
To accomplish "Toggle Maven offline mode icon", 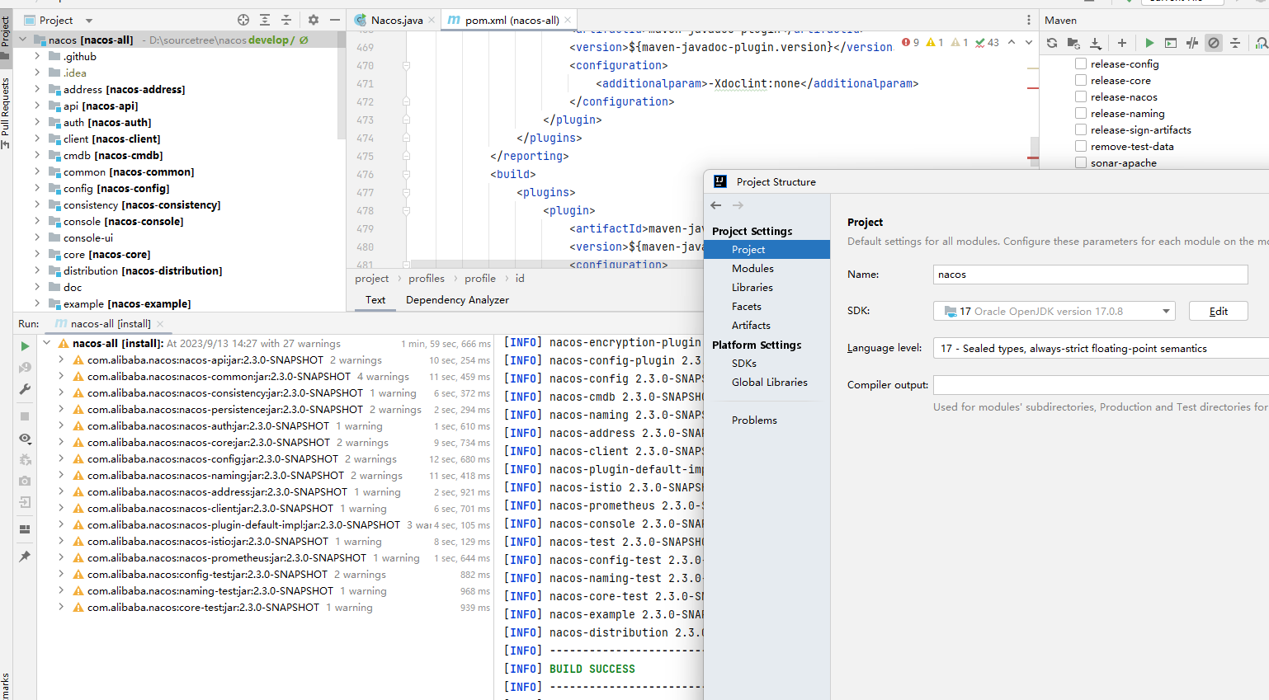I will coord(1192,43).
